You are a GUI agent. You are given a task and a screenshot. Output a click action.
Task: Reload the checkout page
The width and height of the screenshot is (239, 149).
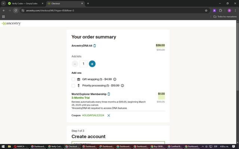16,10
